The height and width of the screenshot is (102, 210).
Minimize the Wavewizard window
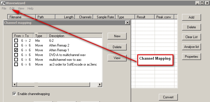[197, 3]
